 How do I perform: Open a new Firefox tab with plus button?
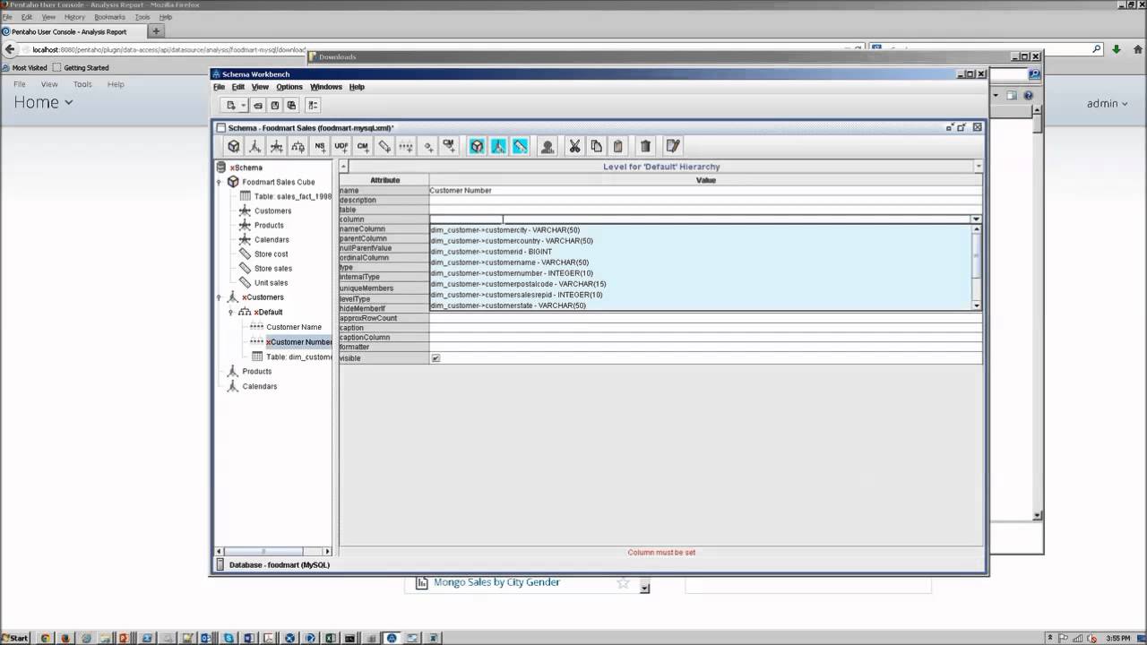coord(156,31)
